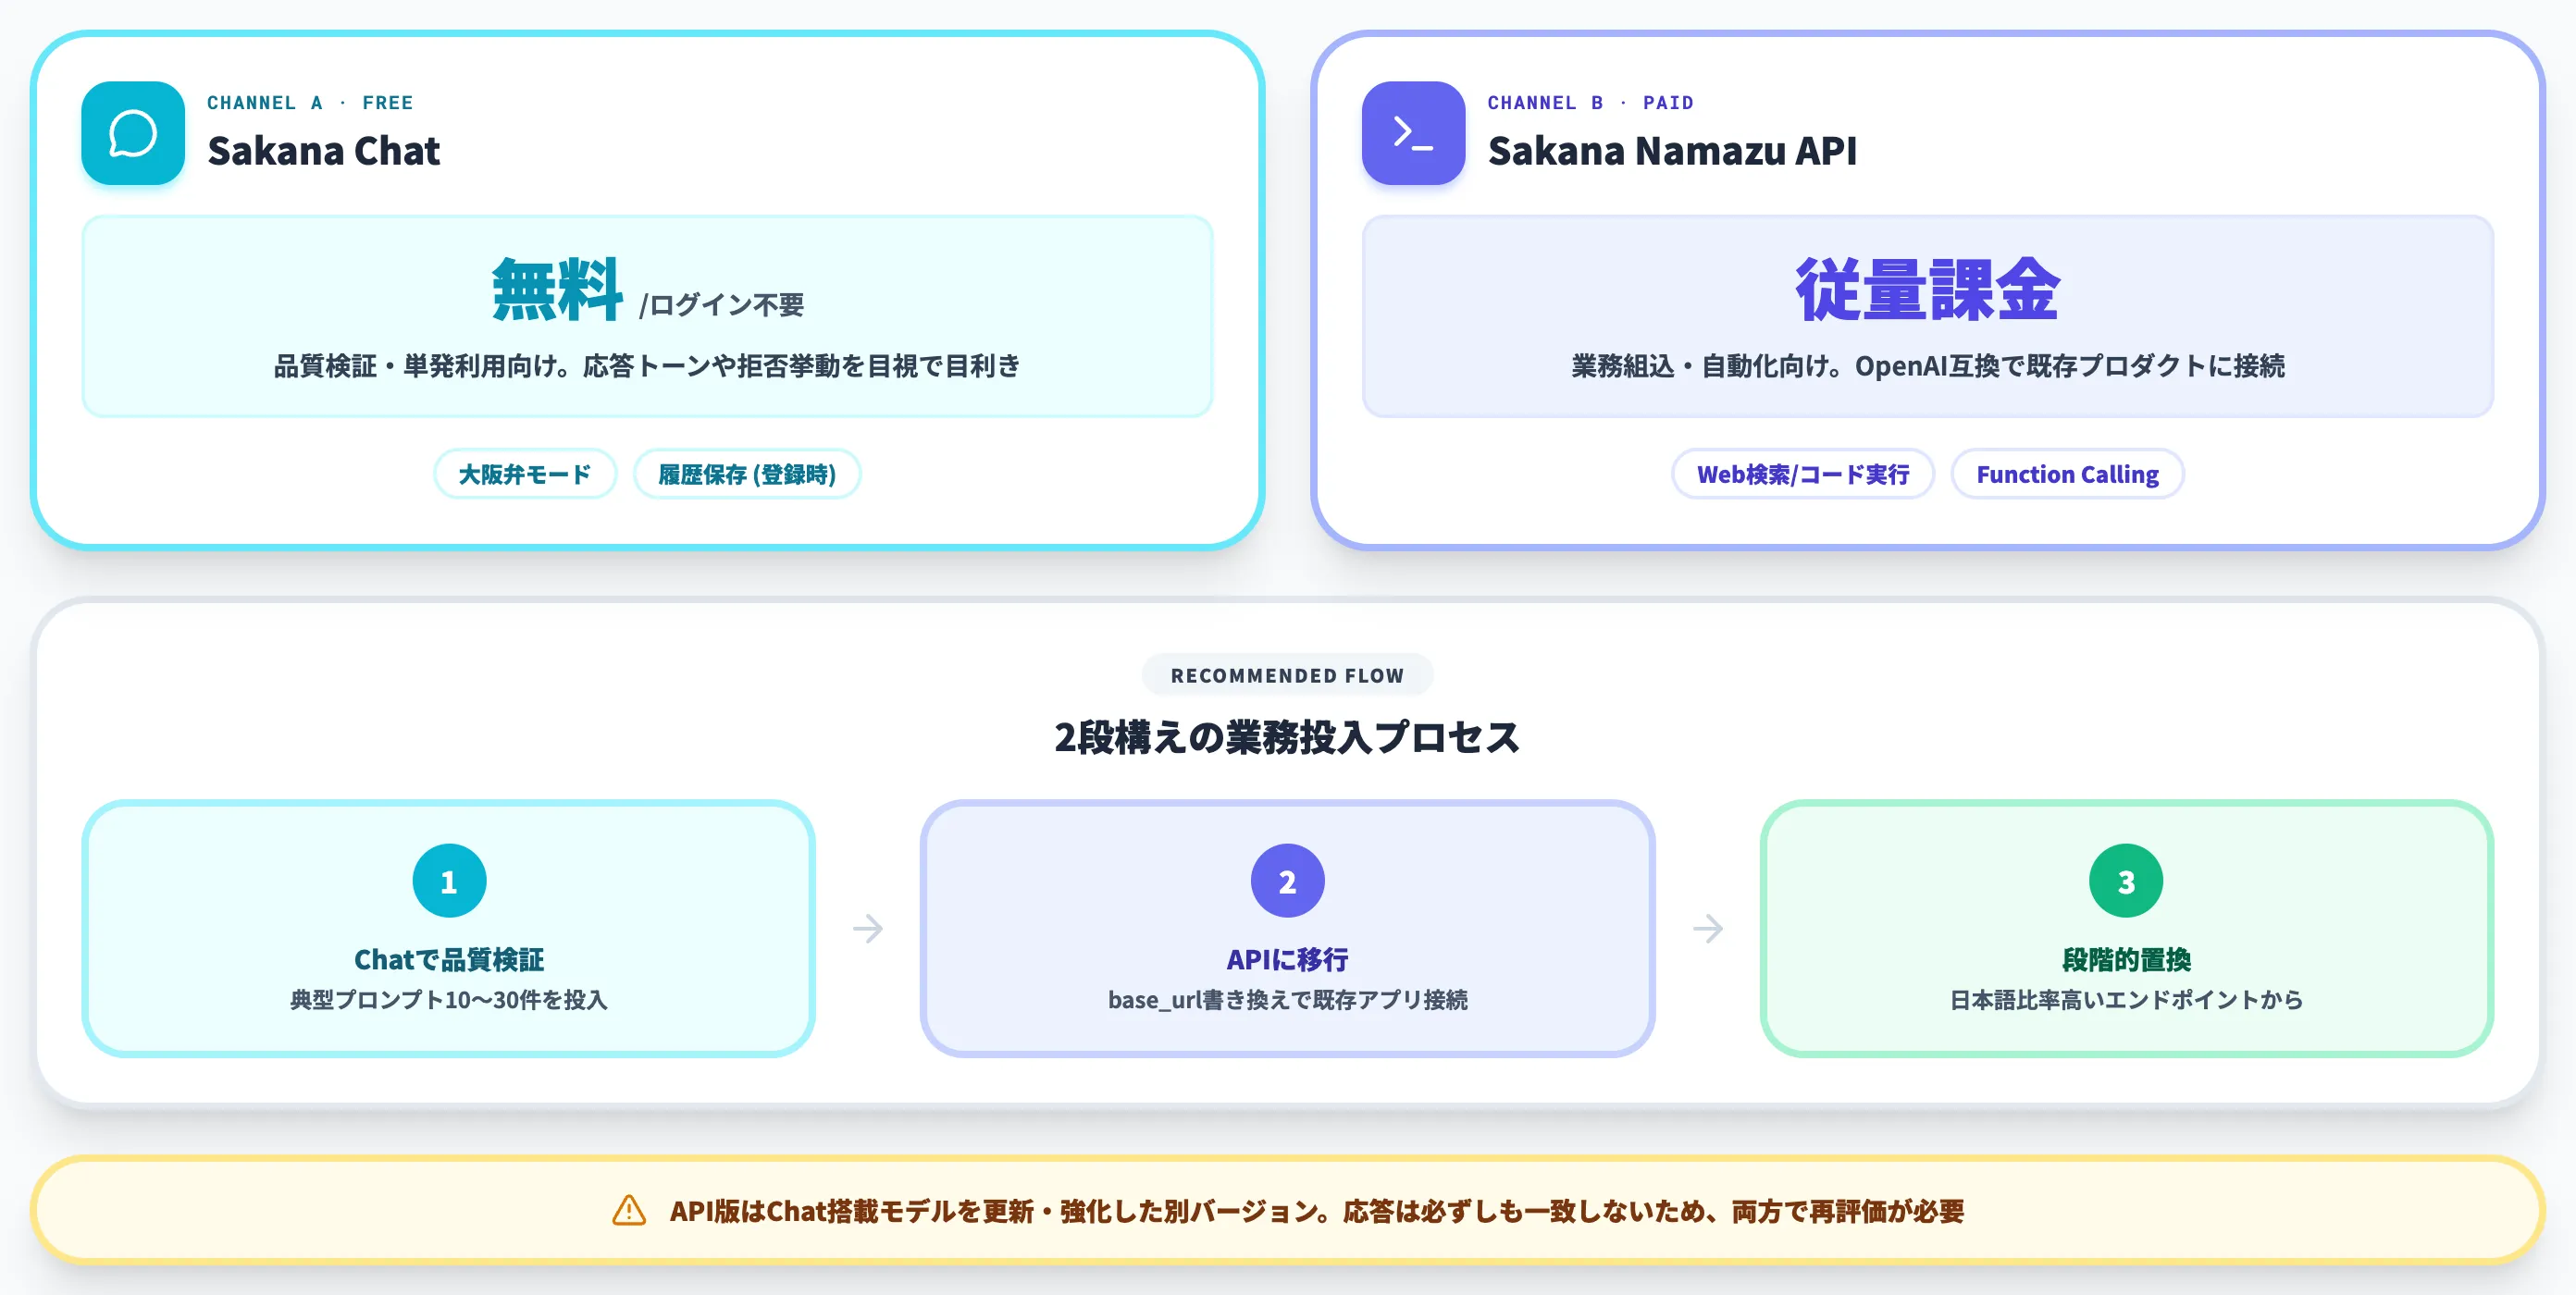Click the step 2 numbered circle
The height and width of the screenshot is (1295, 2576).
[1287, 881]
